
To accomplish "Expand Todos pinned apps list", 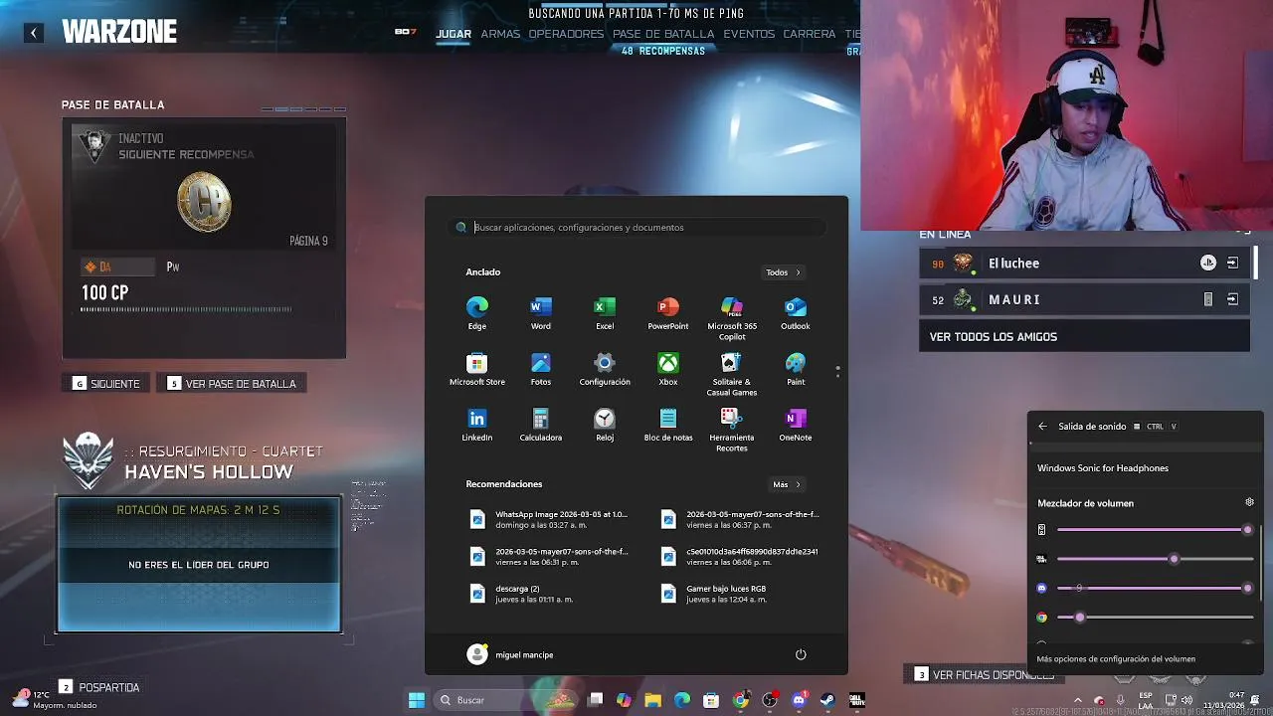I will point(784,272).
